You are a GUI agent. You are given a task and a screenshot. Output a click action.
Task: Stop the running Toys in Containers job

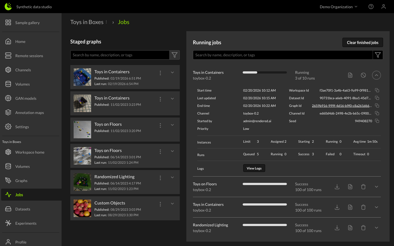tap(363, 75)
